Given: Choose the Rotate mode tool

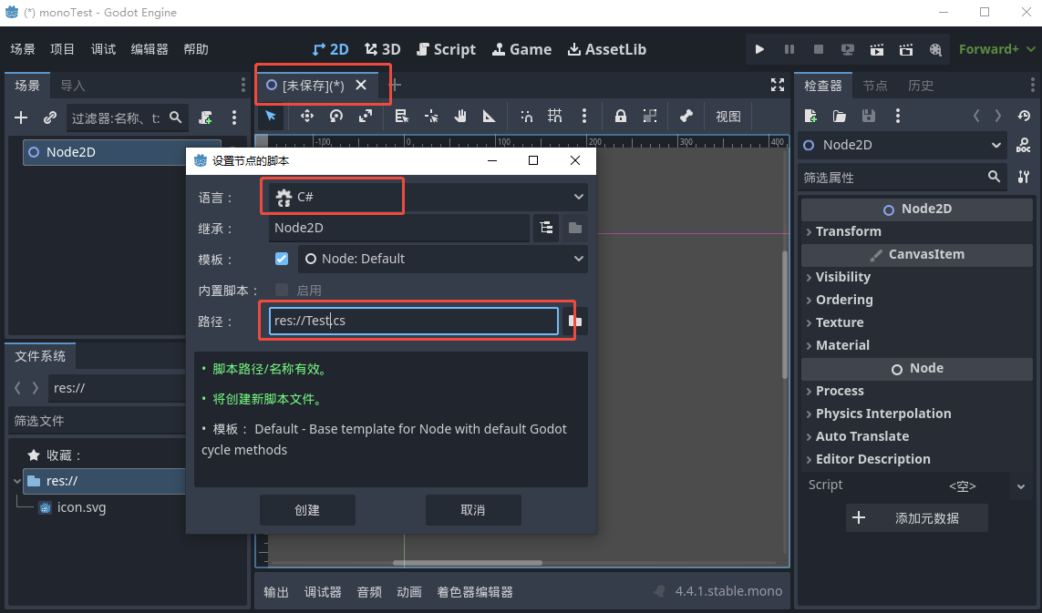Looking at the screenshot, I should point(336,117).
